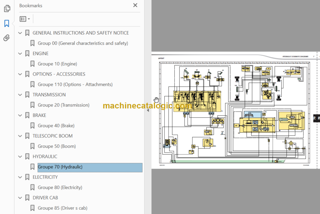Screen dimensions: 320x214
Task: Open the Attachments paperclip panel
Action: (7, 38)
